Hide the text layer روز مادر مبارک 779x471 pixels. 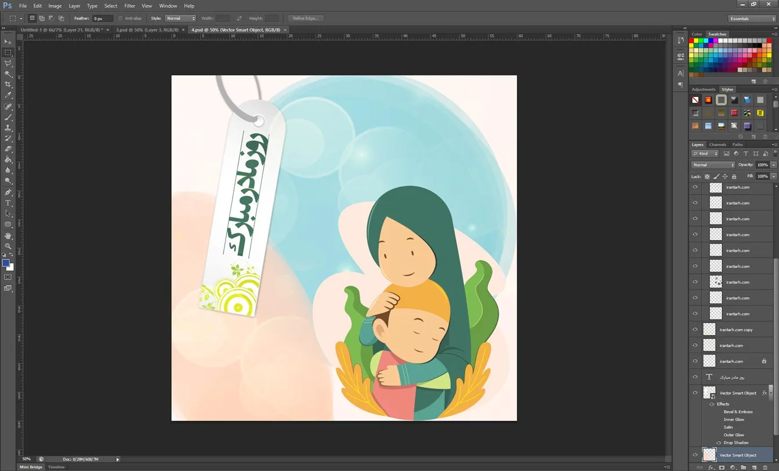click(x=695, y=377)
